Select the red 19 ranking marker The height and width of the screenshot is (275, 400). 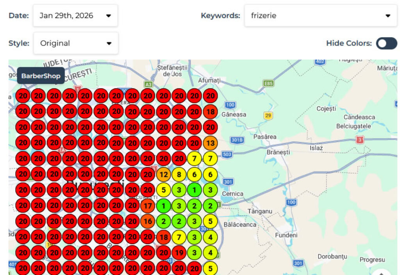179,252
